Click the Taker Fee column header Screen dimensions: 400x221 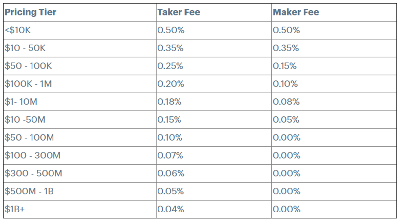[214, 12]
